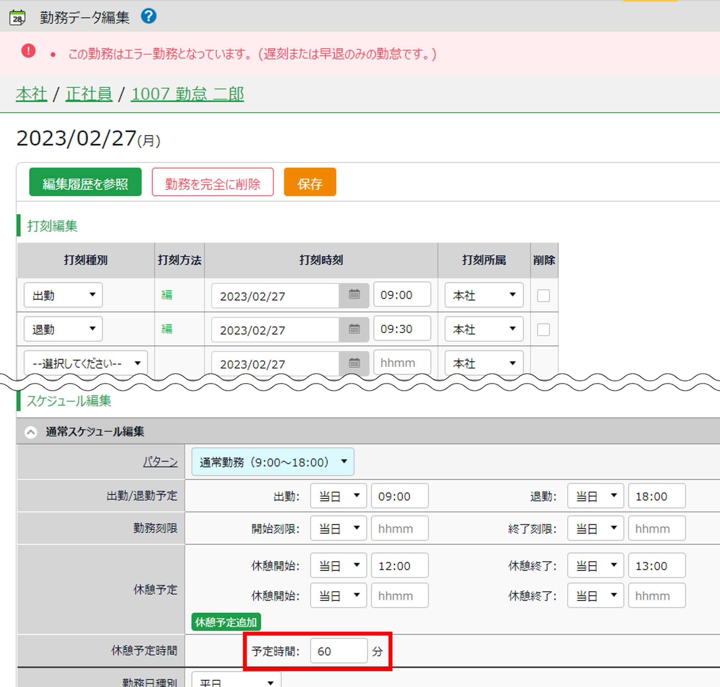
Task: Open the パターン link
Action: (160, 462)
